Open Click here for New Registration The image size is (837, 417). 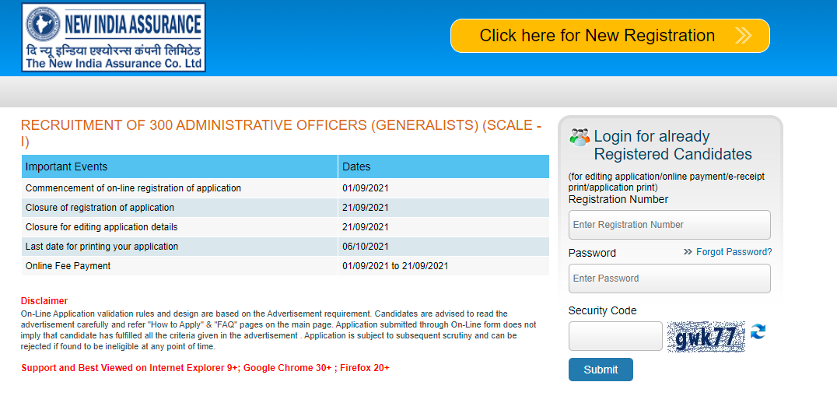tap(610, 36)
